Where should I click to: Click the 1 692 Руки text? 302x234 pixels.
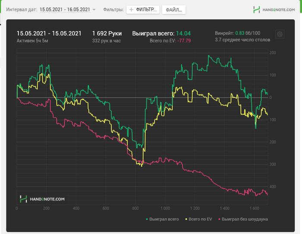107,33
